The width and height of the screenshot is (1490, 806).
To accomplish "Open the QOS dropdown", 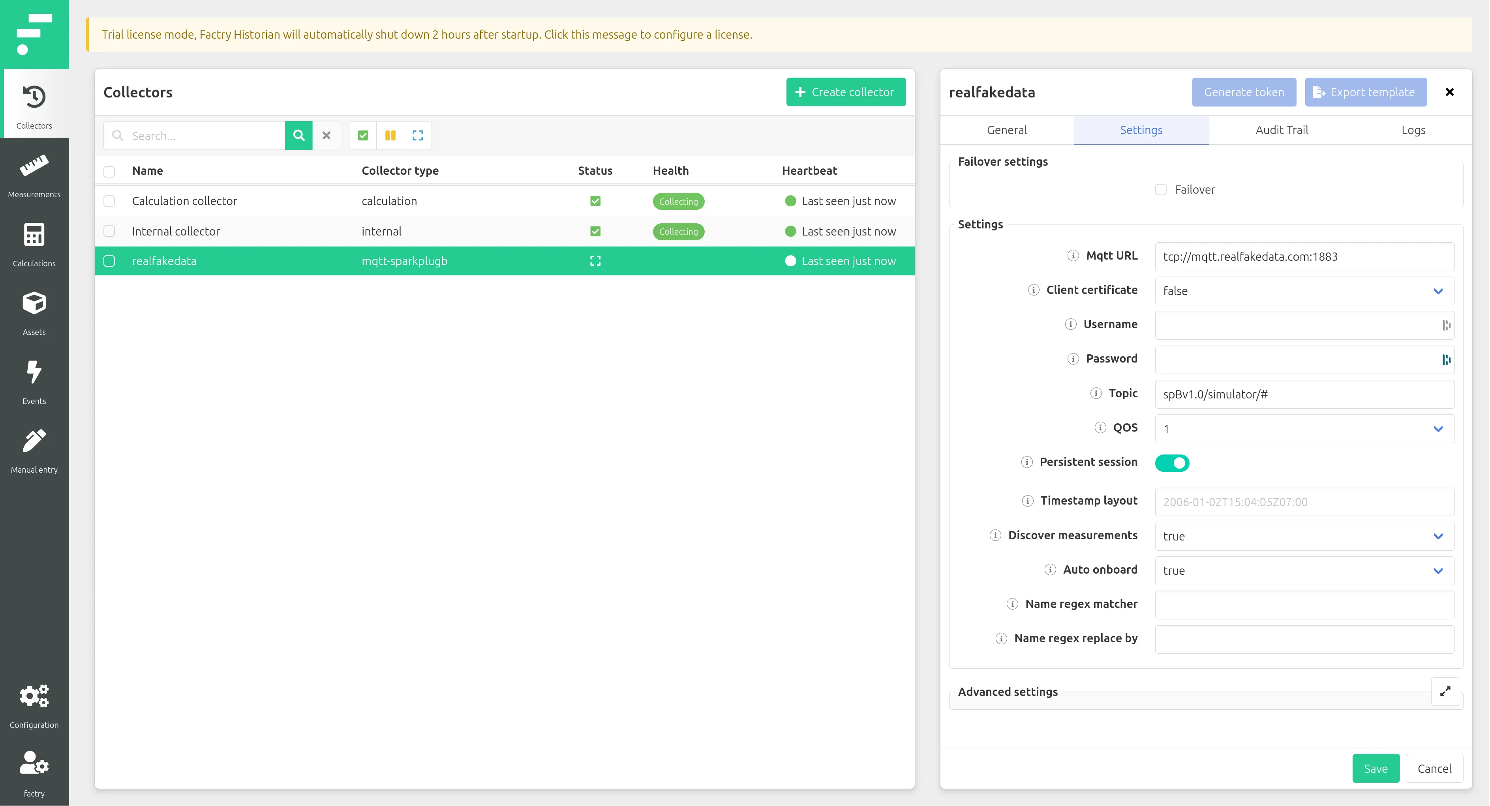I will pyautogui.click(x=1304, y=428).
